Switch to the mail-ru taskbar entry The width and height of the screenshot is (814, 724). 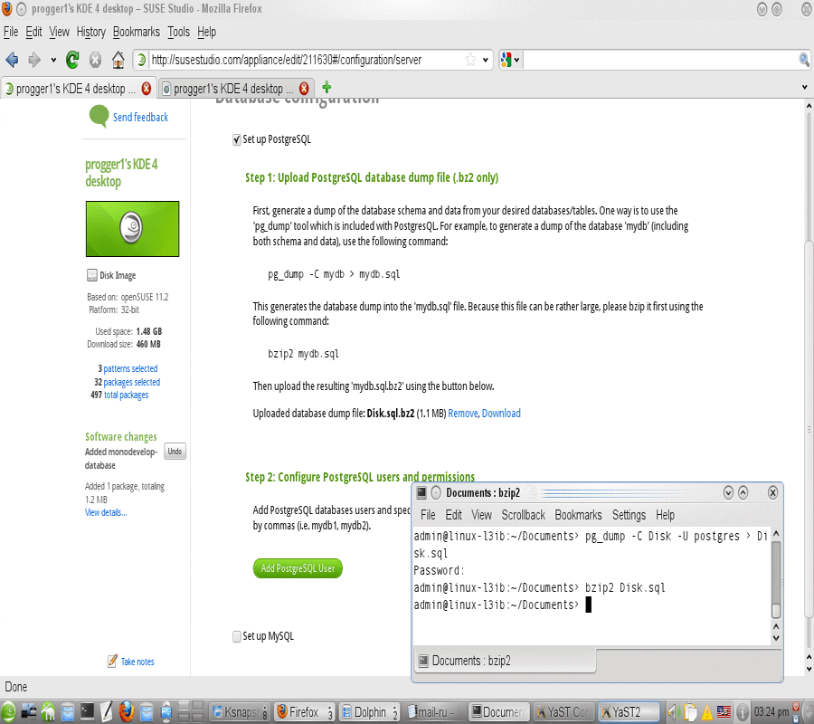pos(434,711)
